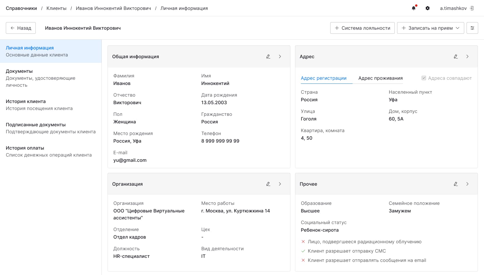Viewport: 484px width, 275px height.
Task: Edit the Организация section
Action: (268, 184)
